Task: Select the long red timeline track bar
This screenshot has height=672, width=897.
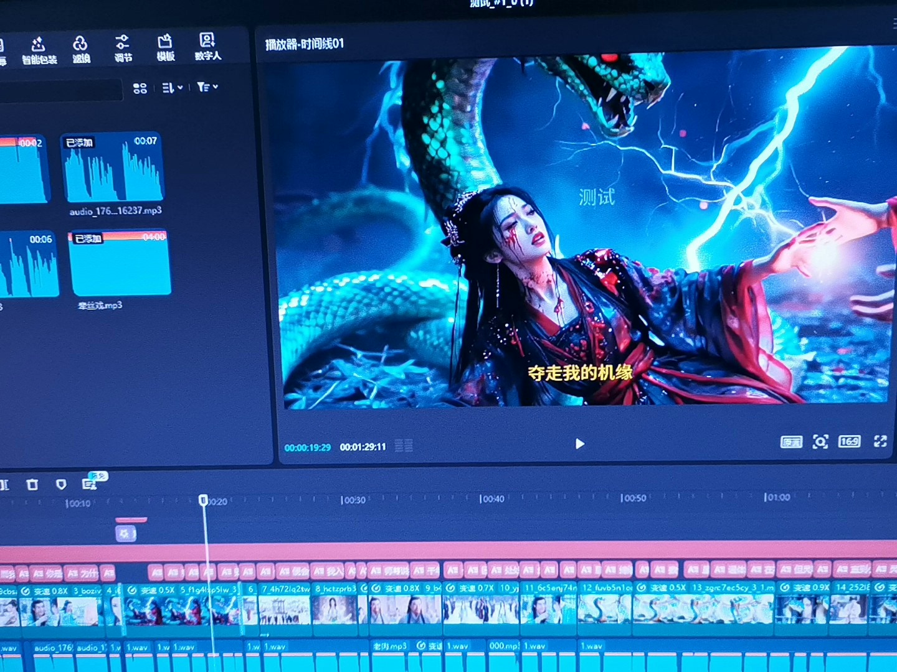Action: pyautogui.click(x=448, y=551)
